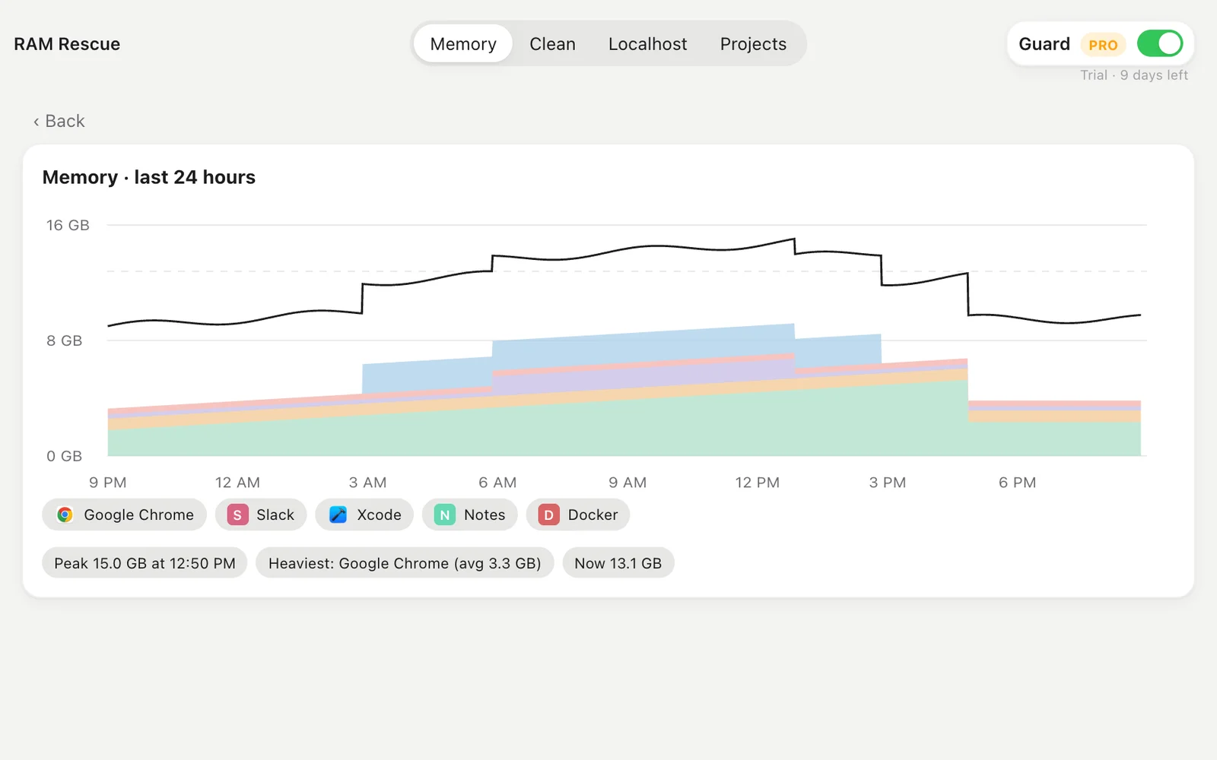Click the 6 AM time label

tap(497, 483)
